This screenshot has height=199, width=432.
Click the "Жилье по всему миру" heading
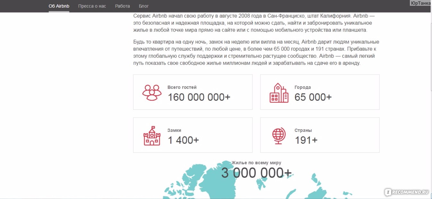tap(256, 163)
